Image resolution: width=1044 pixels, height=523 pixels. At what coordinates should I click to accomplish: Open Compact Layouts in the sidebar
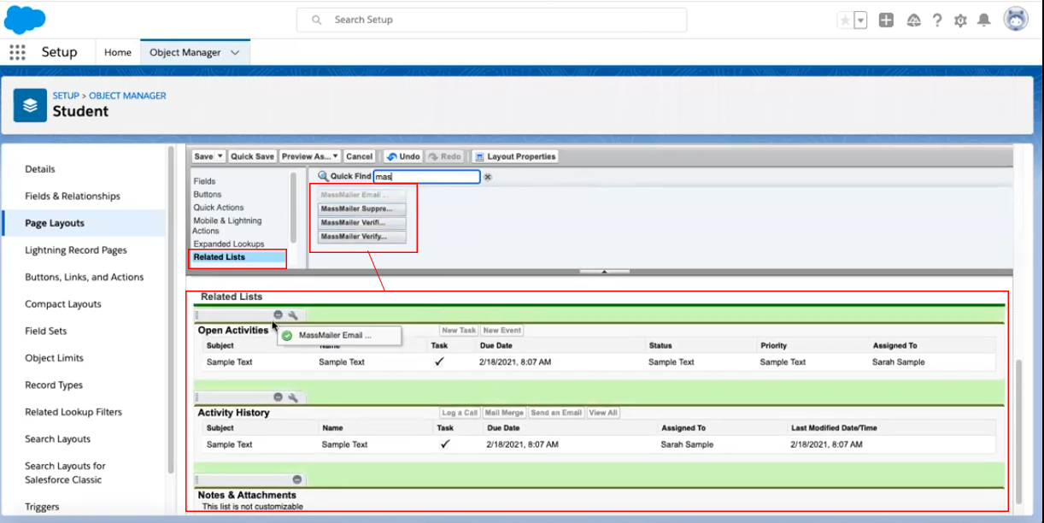[x=63, y=304]
